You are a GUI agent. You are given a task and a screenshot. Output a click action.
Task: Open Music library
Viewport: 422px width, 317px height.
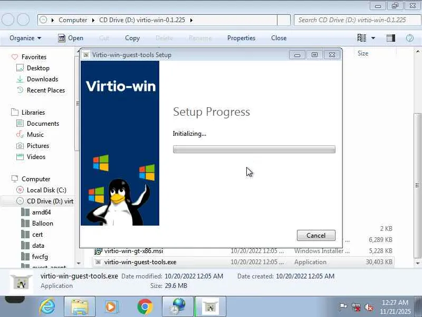point(35,134)
